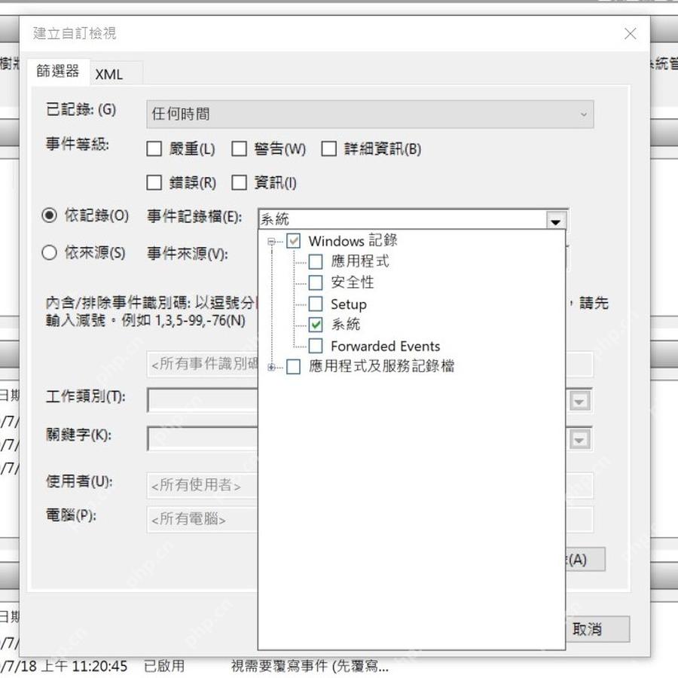Check the 應用程式 log checkbox
The height and width of the screenshot is (678, 678).
(316, 261)
